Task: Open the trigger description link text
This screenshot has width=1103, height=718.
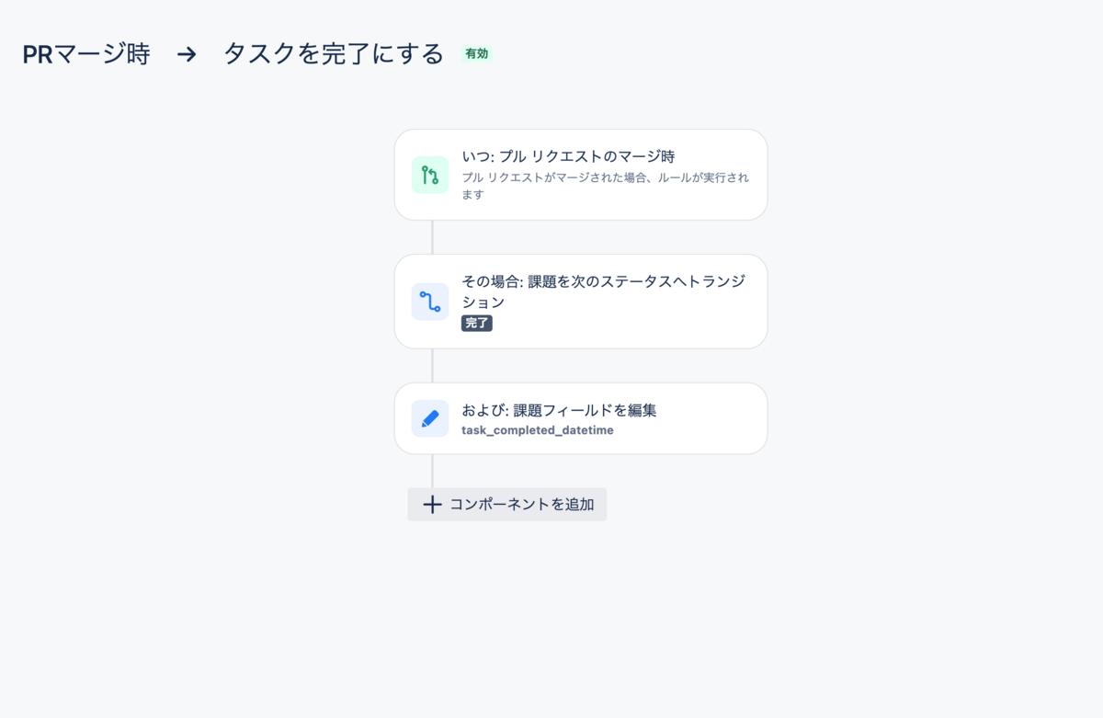Action: point(607,184)
